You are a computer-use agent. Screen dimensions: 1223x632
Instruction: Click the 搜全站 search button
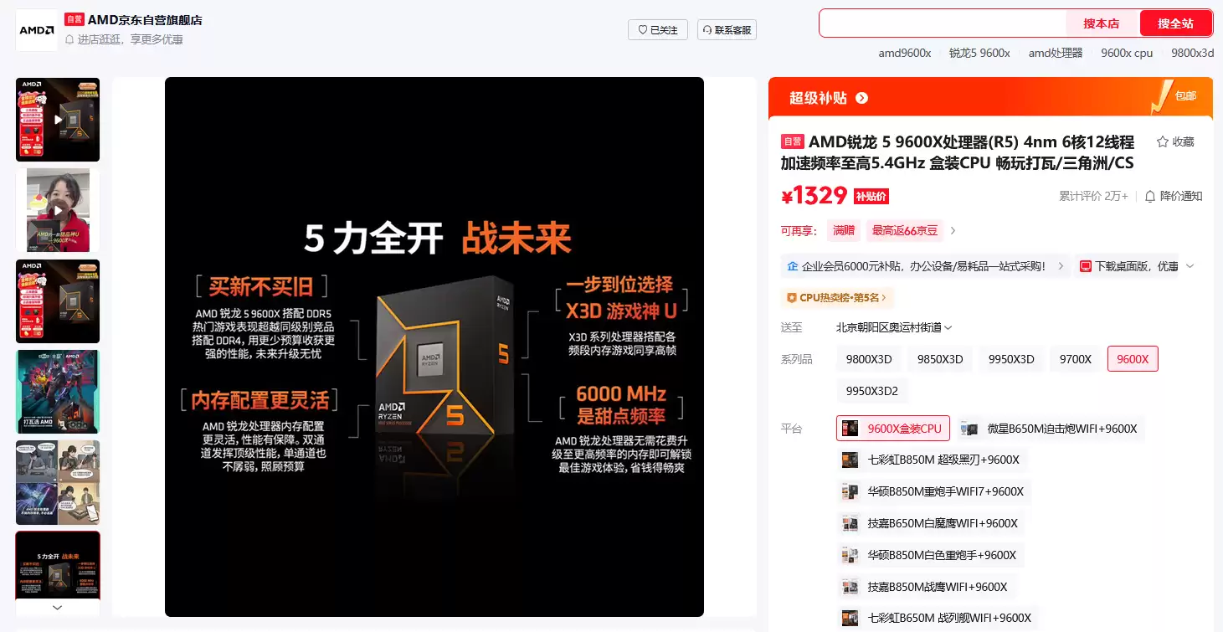pos(1176,23)
